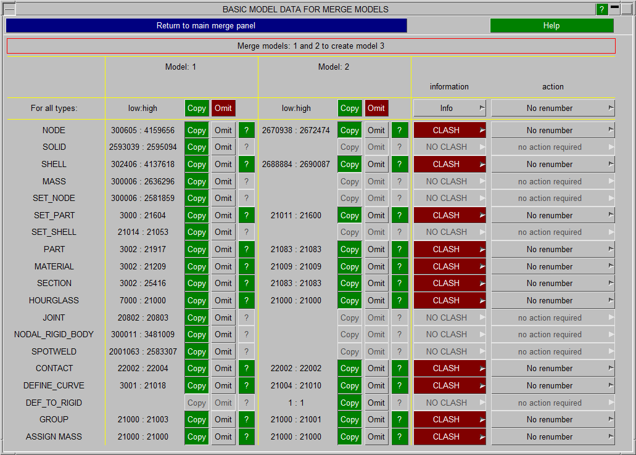Open the all-types No renumber action dropdown
Screen dimensions: 636x455
tap(553, 109)
